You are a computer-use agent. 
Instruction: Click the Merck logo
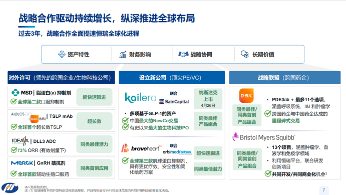22,163
